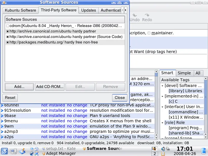Click the Undo arrow icon in Adept toolbar
208x156 pixels.
(135, 15)
